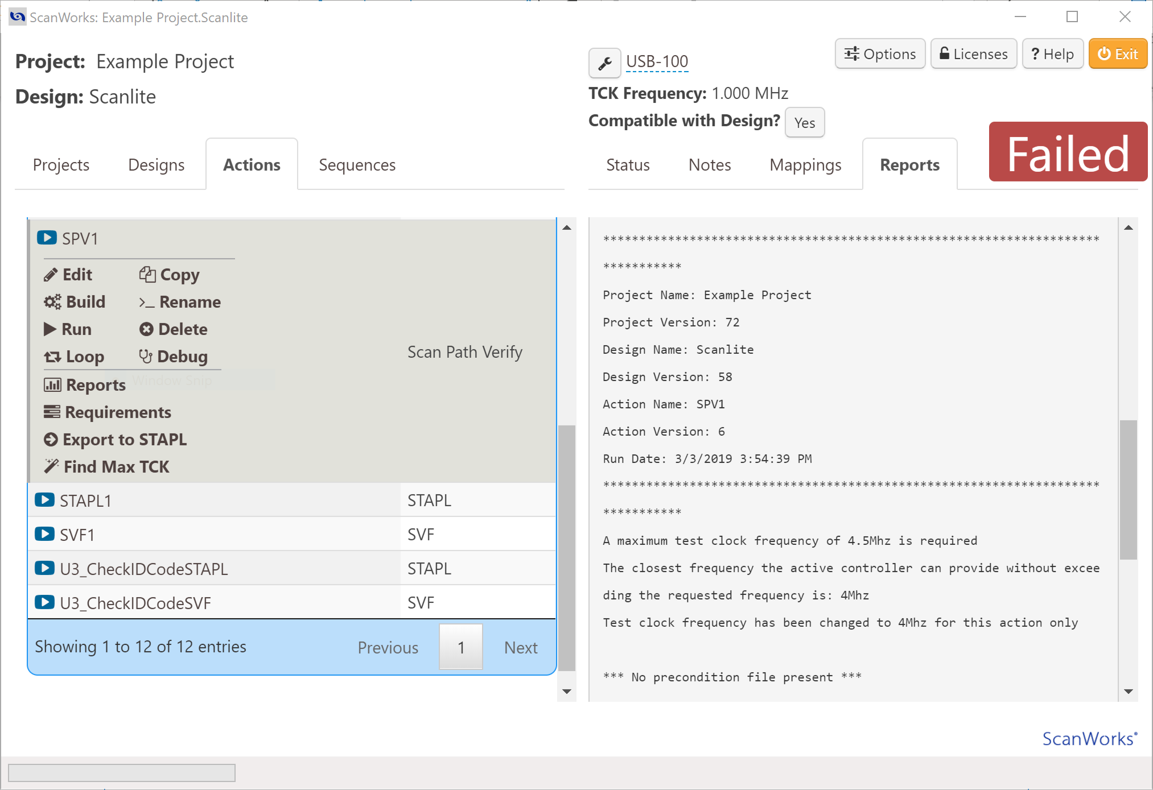
Task: Click the report pane scroll-down arrow
Action: click(x=1129, y=692)
